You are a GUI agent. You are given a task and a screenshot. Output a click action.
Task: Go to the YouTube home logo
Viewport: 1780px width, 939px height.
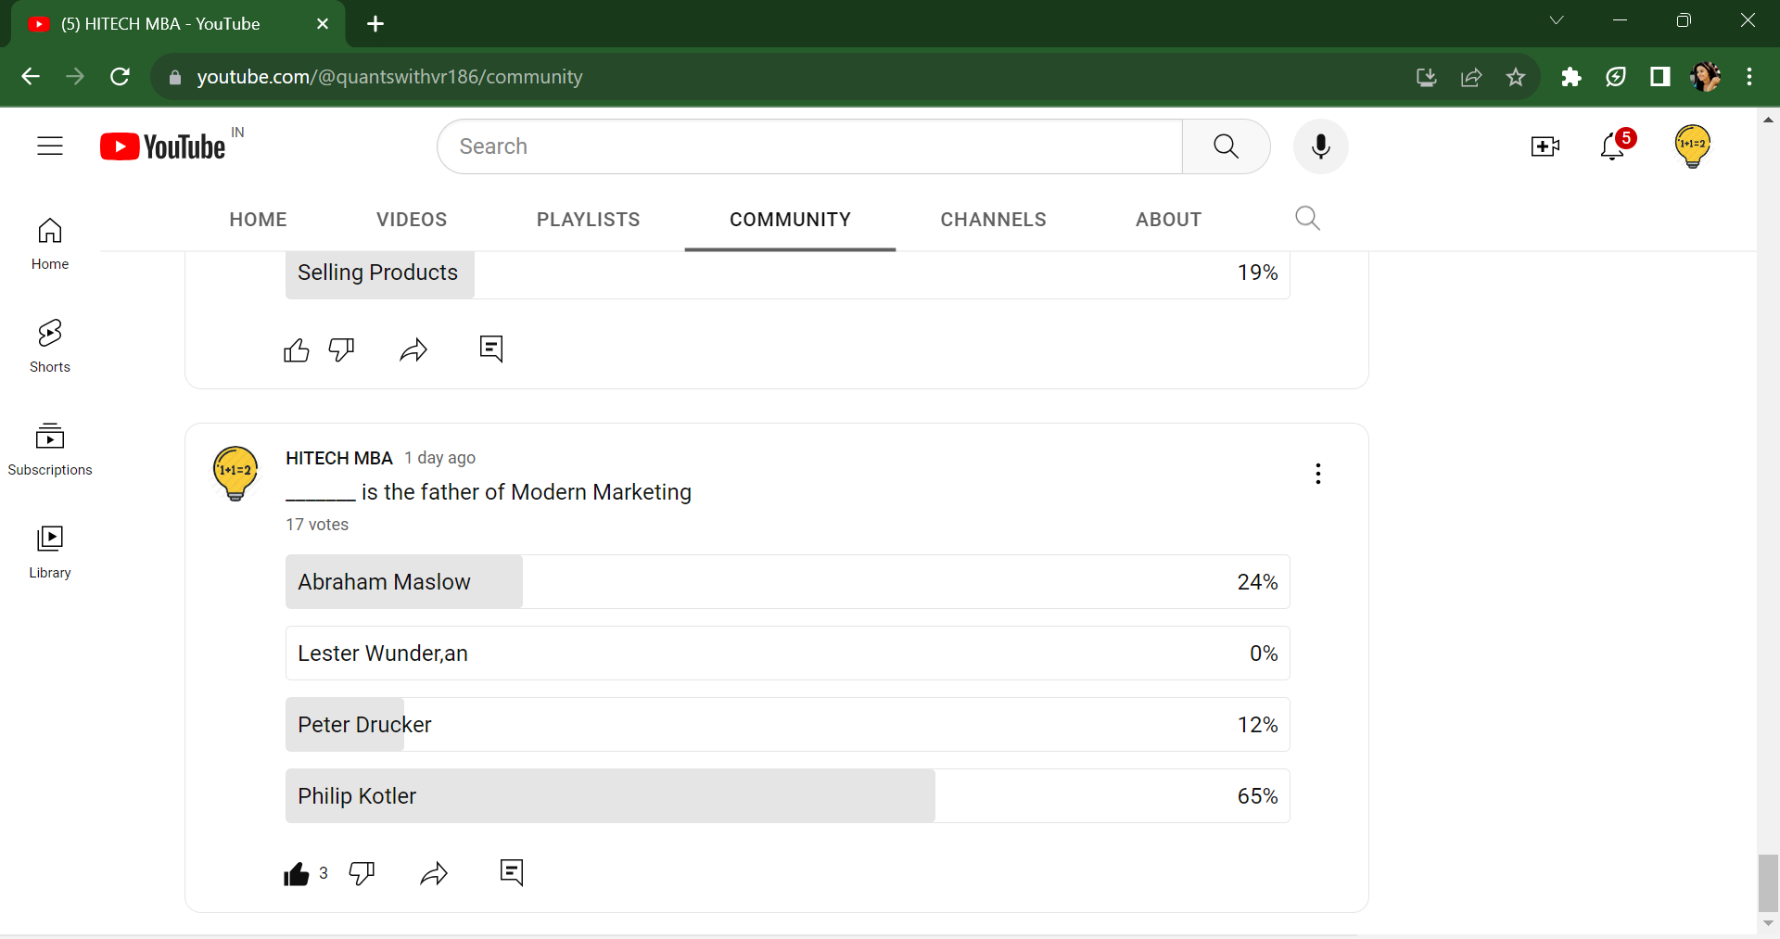point(163,146)
